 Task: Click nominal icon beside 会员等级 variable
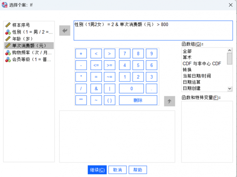[x=8, y=59]
